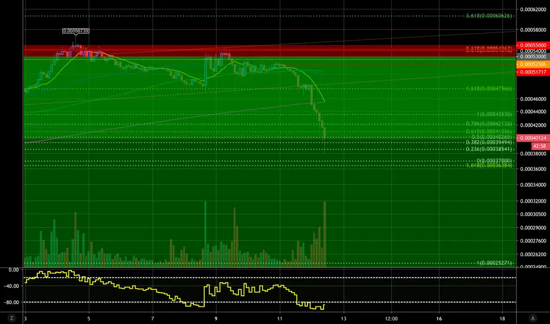Screen dimensions: 550x324
Task: Select the red 0.00051717 price label
Action: 533,72
